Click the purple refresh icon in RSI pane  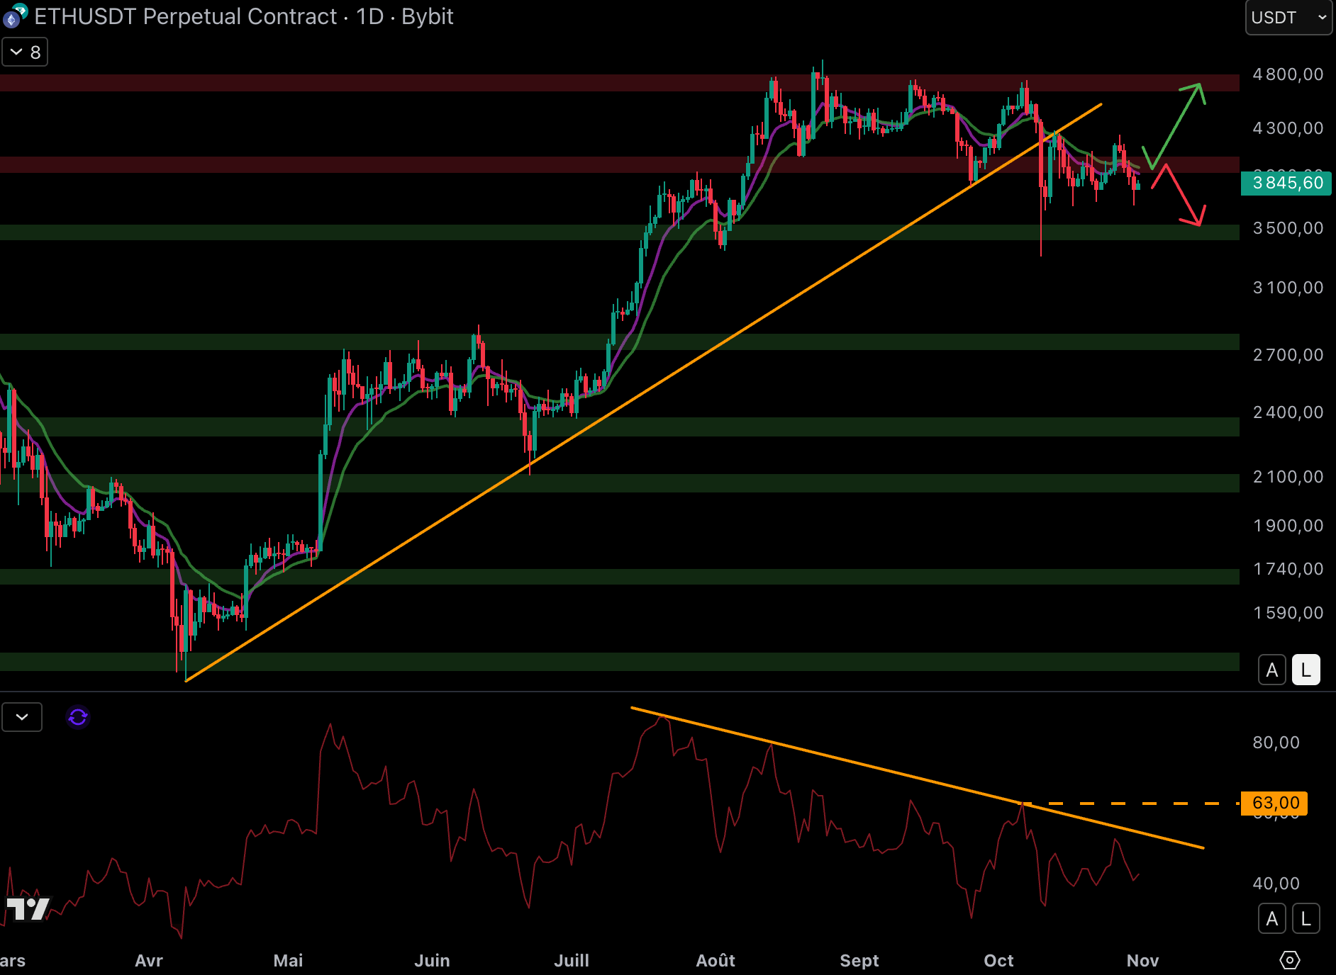[78, 717]
